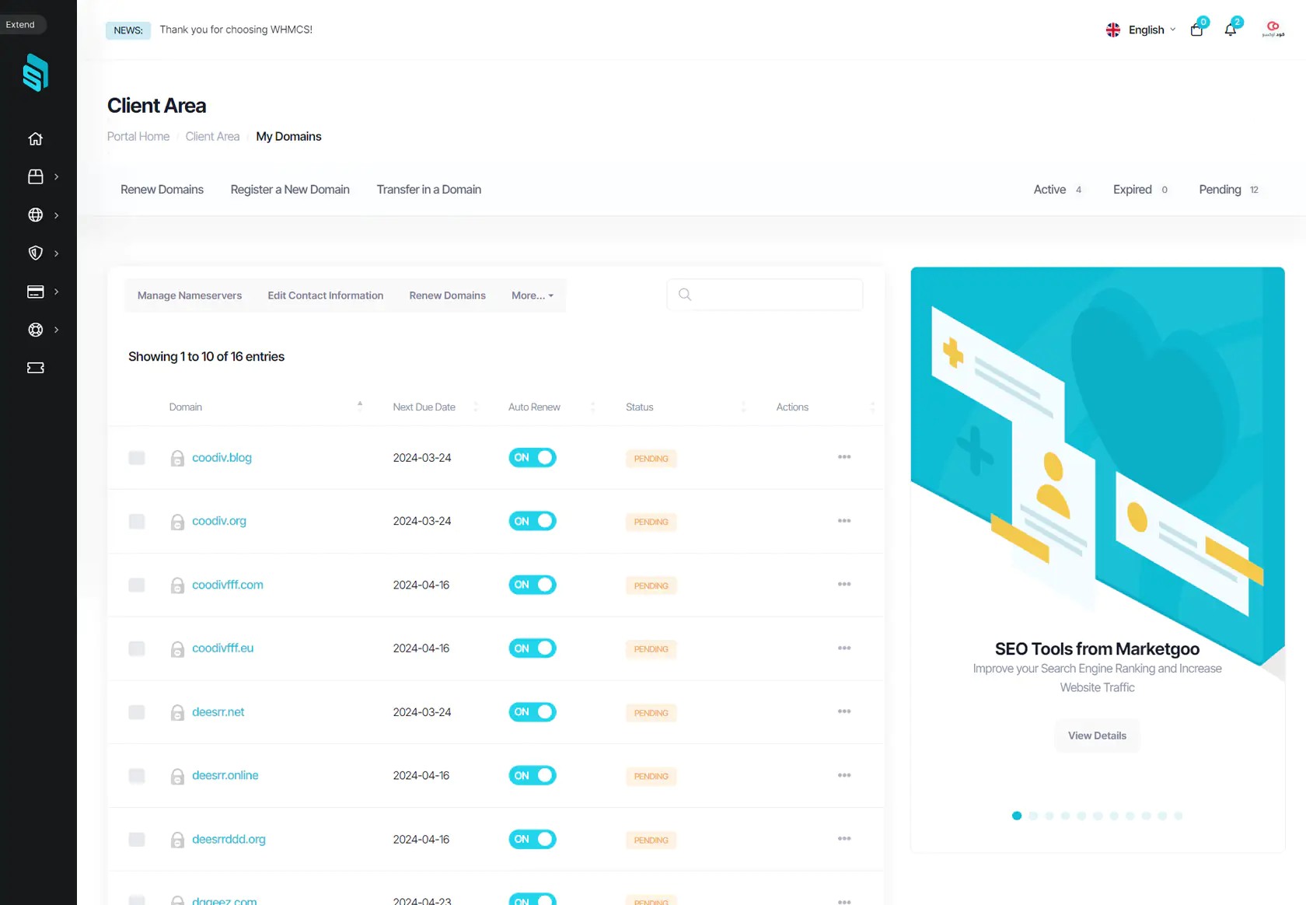This screenshot has width=1306, height=905.
Task: Focus the domain search field
Action: pos(765,295)
